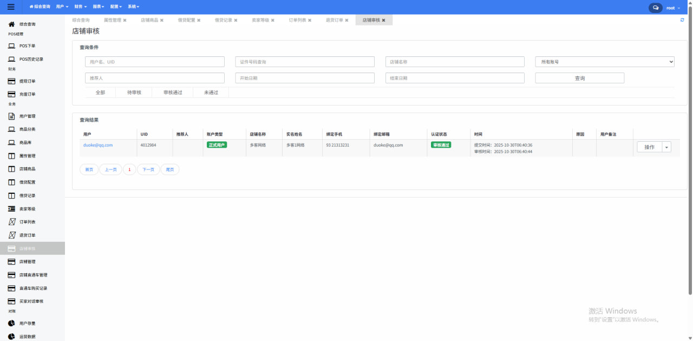Image resolution: width=693 pixels, height=341 pixels.
Task: Close the 借贷配置 tab
Action: coord(199,20)
